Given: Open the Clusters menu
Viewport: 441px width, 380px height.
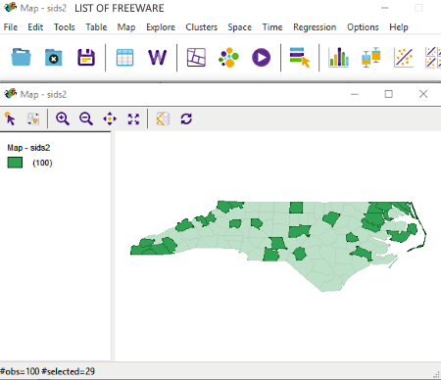Looking at the screenshot, I should pos(201,27).
